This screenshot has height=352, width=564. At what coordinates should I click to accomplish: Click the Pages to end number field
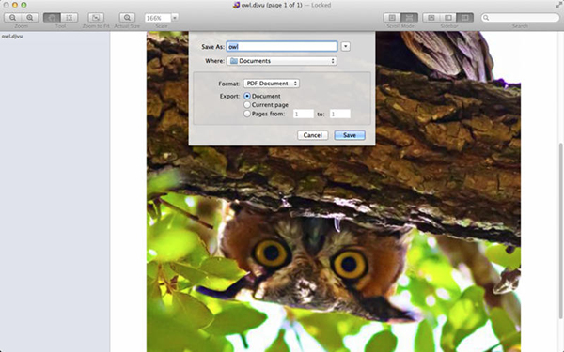pos(340,114)
